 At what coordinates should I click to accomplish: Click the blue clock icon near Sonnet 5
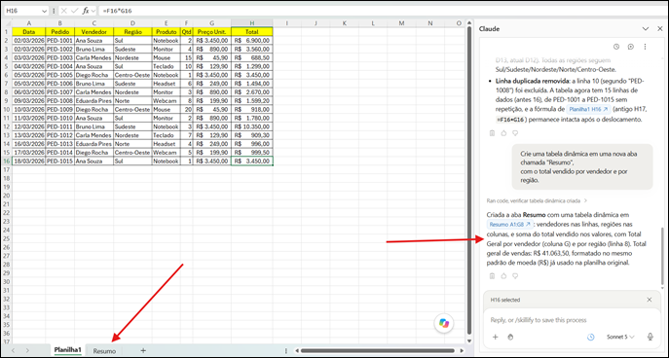click(590, 338)
